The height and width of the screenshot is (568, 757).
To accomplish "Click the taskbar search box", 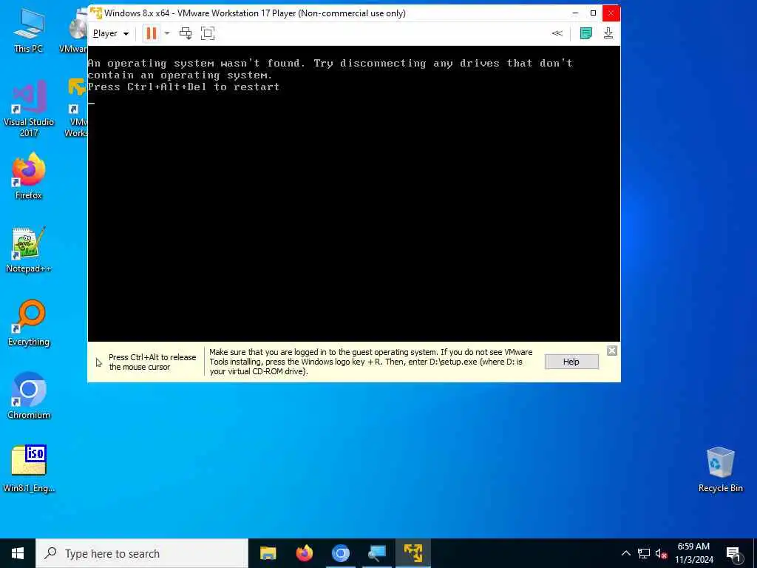I will [142, 553].
